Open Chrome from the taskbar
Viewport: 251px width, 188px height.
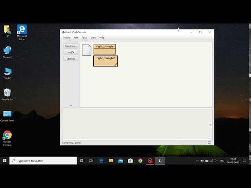[x=140, y=161]
